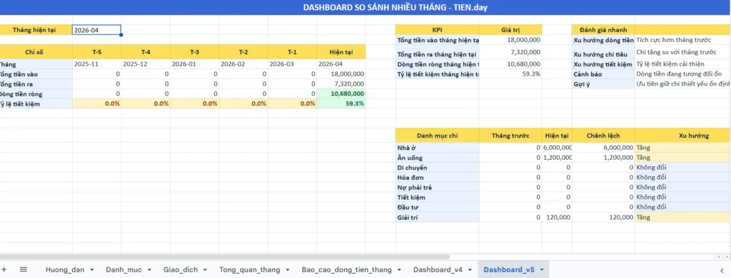Open Danh_muc tab dropdown arrow
The height and width of the screenshot is (278, 731).
coord(149,269)
